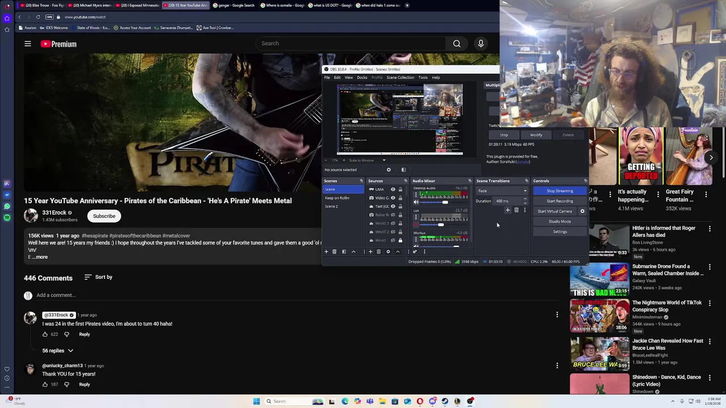The image size is (726, 408).
Task: Open Windows Start menu
Action: pos(256,401)
